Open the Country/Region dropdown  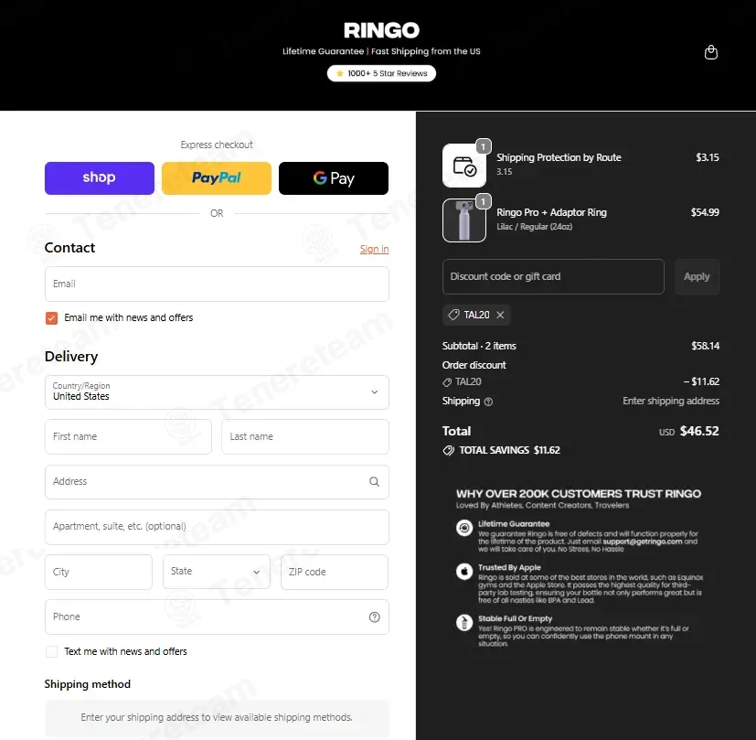tap(217, 392)
